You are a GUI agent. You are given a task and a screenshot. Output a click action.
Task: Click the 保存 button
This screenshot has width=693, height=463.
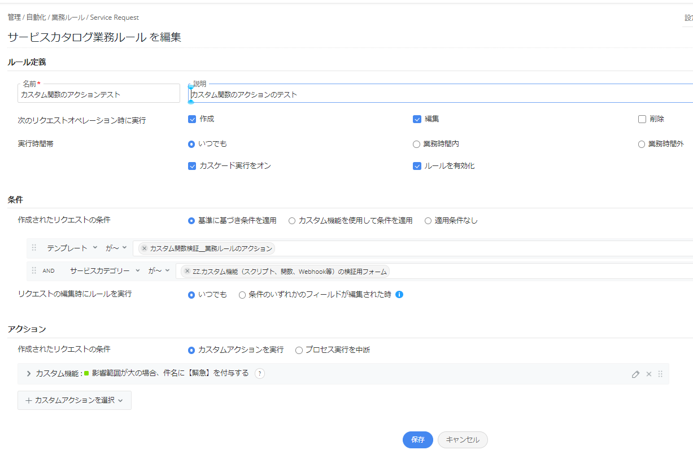pyautogui.click(x=417, y=440)
